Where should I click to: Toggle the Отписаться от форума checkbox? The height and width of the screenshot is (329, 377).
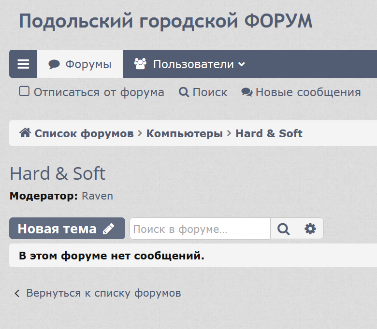[x=24, y=91]
